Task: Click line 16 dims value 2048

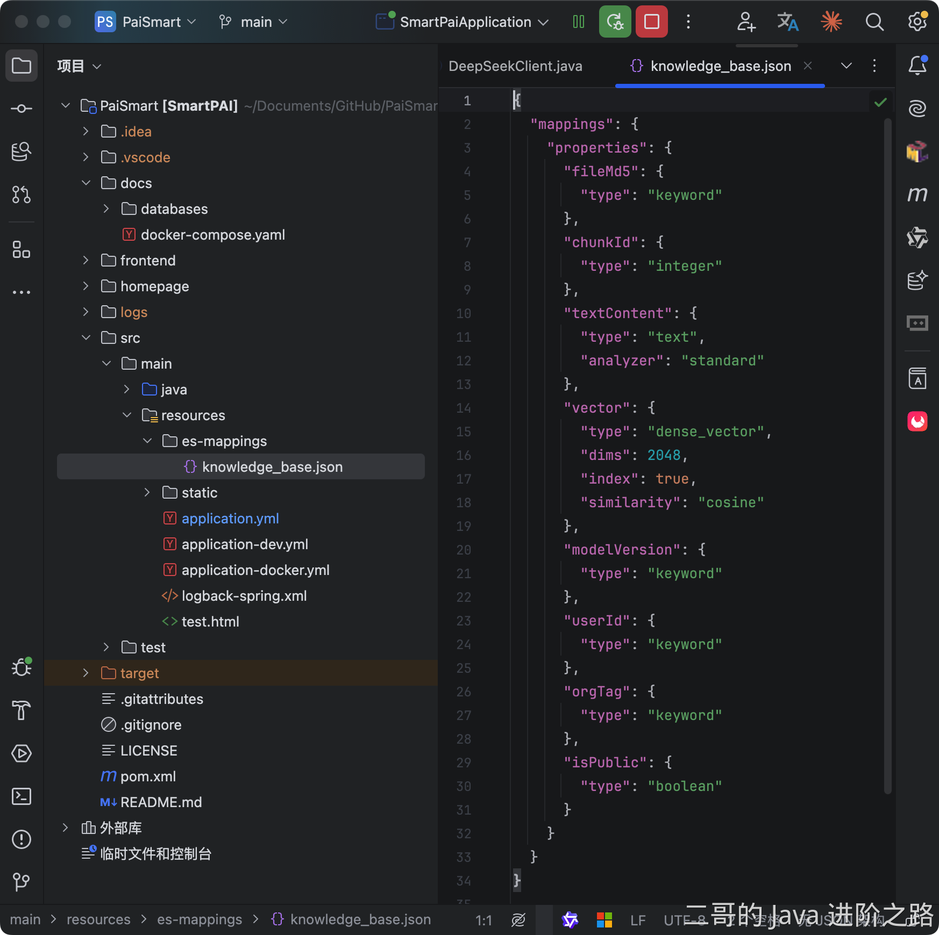Action: pos(664,455)
